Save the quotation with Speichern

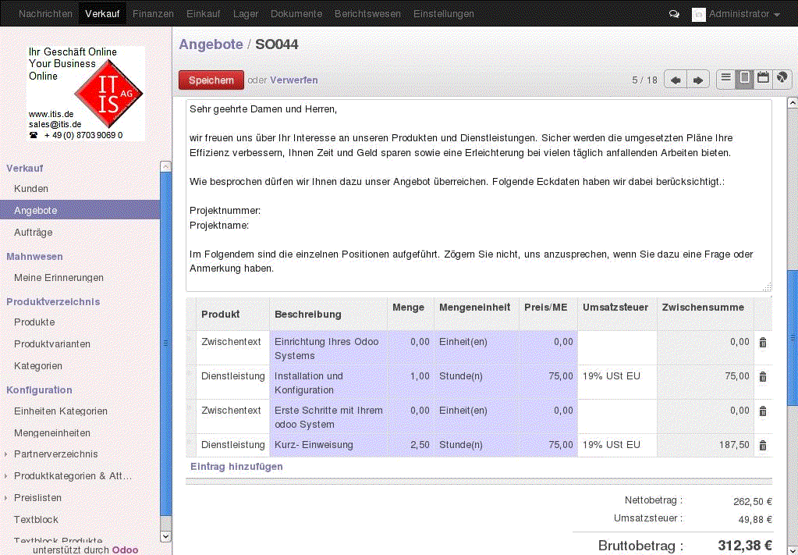[x=211, y=80]
